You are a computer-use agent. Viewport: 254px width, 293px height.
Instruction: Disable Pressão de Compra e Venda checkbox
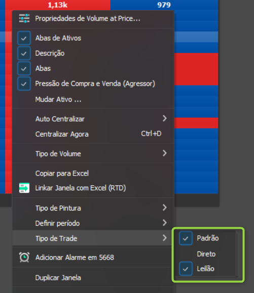pos(24,83)
